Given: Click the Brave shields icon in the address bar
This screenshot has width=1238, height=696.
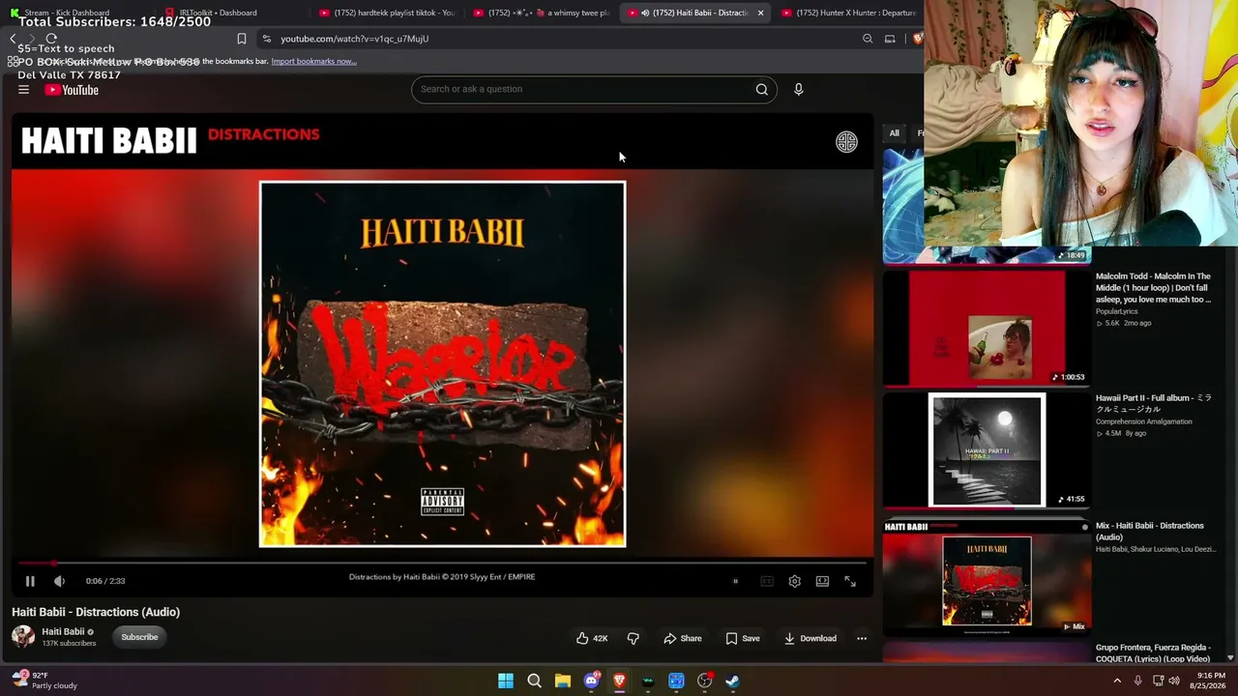Looking at the screenshot, I should click(918, 39).
